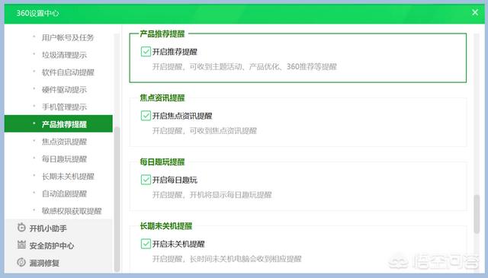This screenshot has height=278, width=488.
Task: Open 漏洞修复 category label
Action: pyautogui.click(x=44, y=263)
